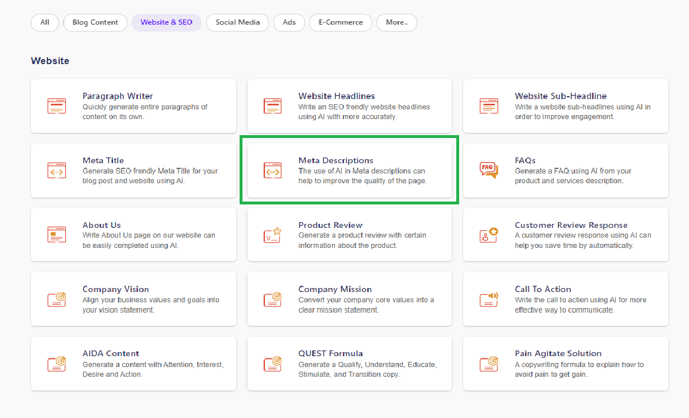Click the Pain Agitate Solution card
This screenshot has width=689, height=418.
565,363
